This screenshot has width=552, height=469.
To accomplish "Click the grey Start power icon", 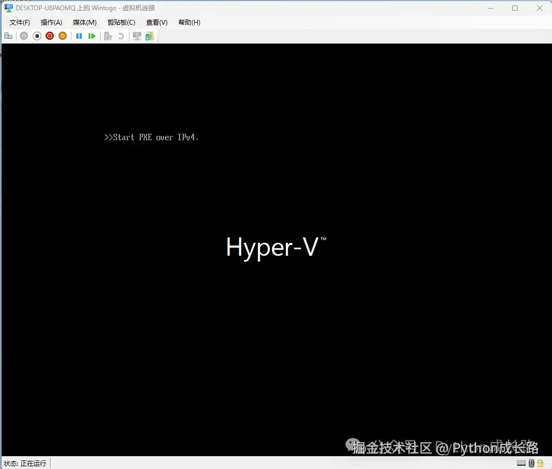I will (24, 36).
